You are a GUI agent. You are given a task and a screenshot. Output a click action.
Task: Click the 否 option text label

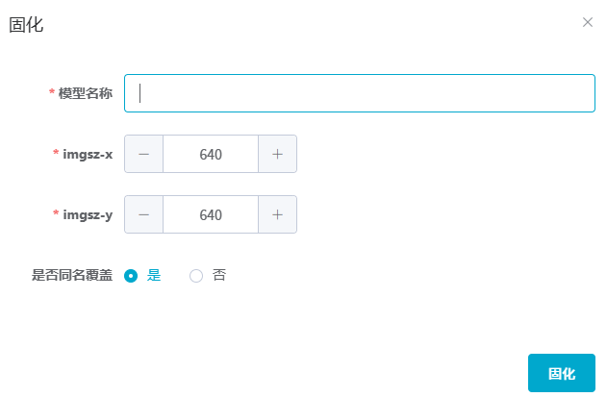[219, 276]
